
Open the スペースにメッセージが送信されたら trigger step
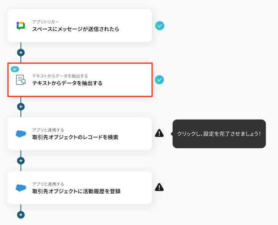point(75,29)
